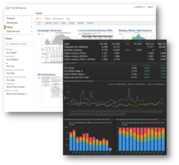Switch to thumbnail grid view icon

point(37,19)
